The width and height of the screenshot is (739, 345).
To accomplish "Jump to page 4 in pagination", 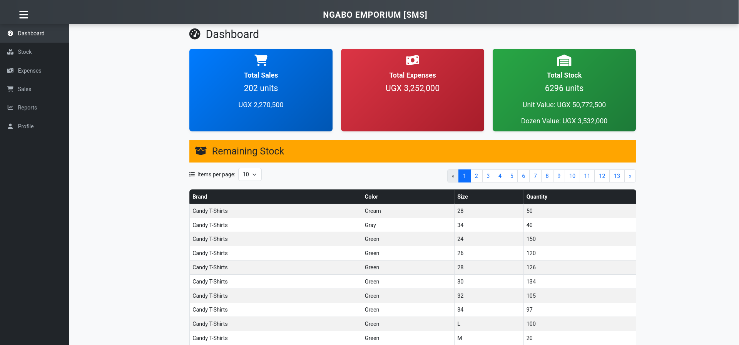I will point(500,176).
